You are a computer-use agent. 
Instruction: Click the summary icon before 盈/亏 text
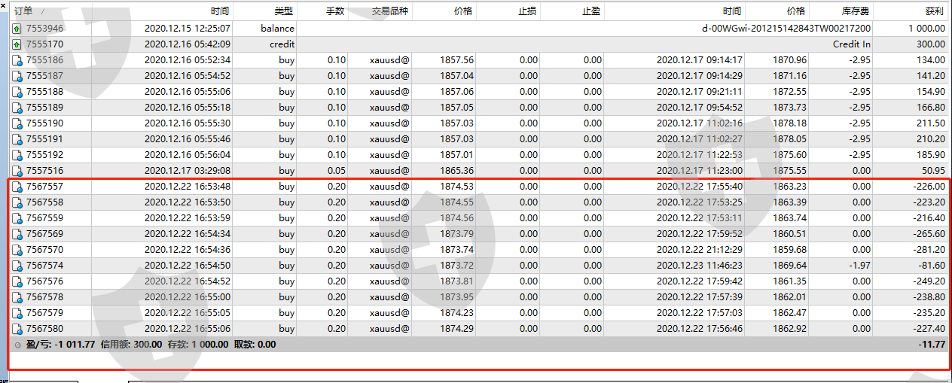(18, 345)
